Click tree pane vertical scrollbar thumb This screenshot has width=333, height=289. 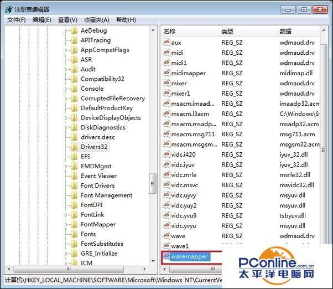pyautogui.click(x=153, y=184)
